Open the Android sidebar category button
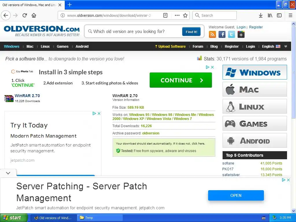Image resolution: width=296 pixels, height=222 pixels. pyautogui.click(x=255, y=140)
